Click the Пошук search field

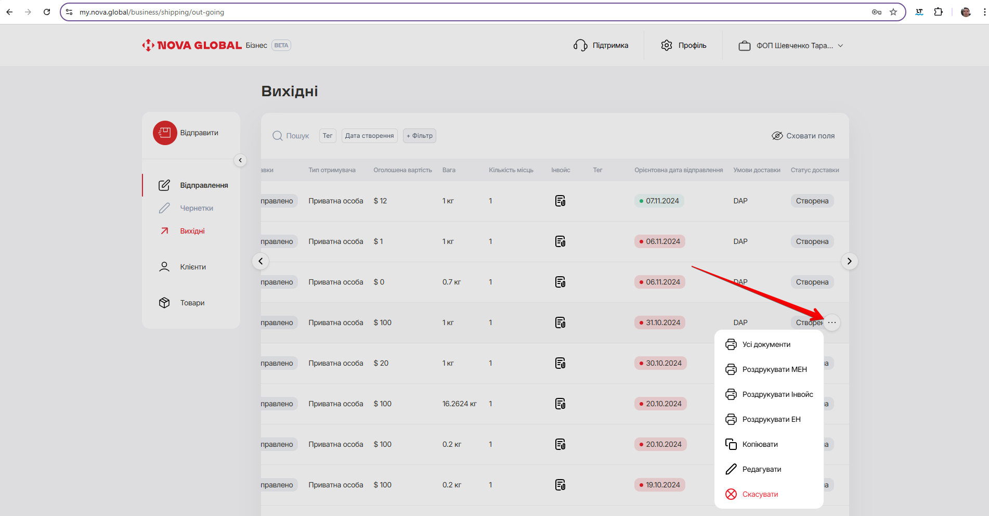tap(291, 136)
